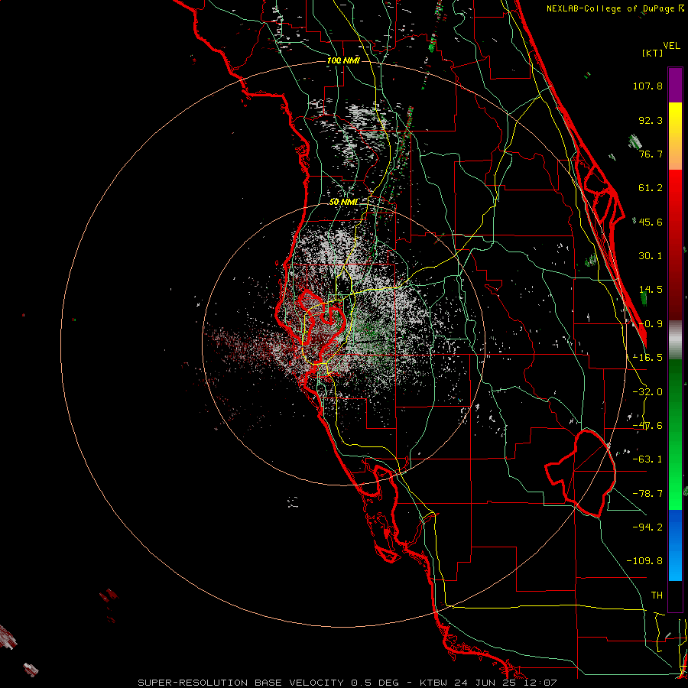The width and height of the screenshot is (688, 688).
Task: Click the 100 NMI range ring label
Action: pos(343,60)
